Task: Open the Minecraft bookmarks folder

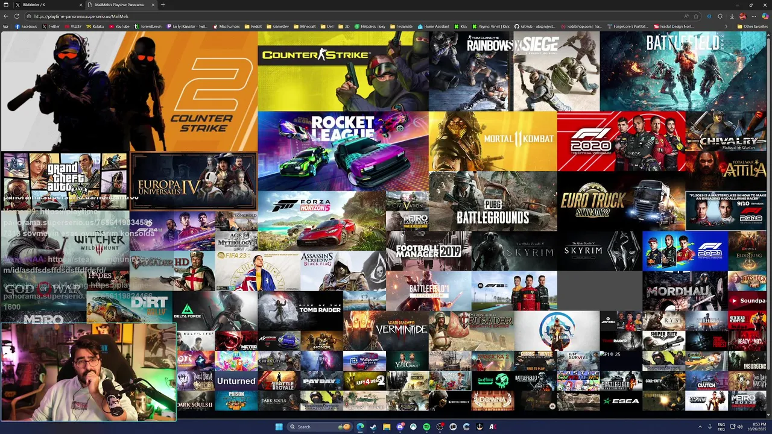Action: pos(305,27)
